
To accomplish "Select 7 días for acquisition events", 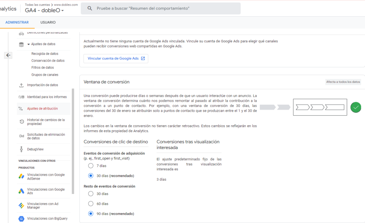I will click(x=91, y=166).
